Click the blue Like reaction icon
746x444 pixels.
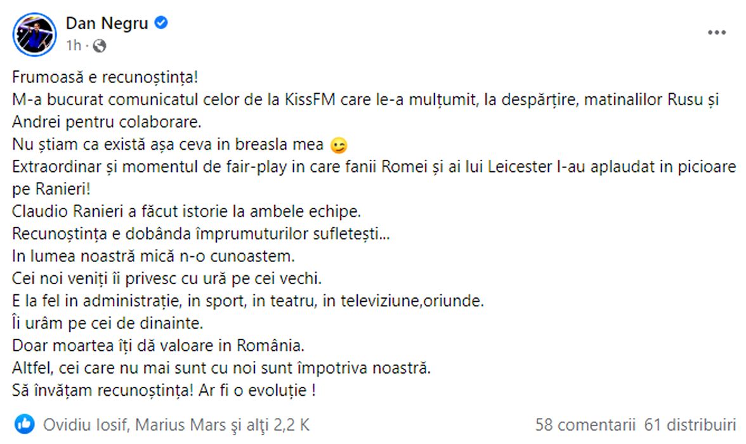(25, 423)
